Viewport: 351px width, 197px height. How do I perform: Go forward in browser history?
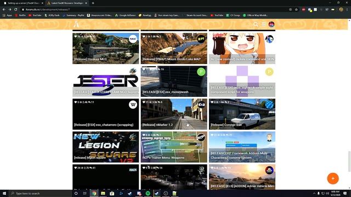10,10
